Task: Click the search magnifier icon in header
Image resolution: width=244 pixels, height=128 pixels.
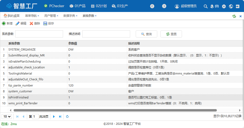Action: point(205,6)
